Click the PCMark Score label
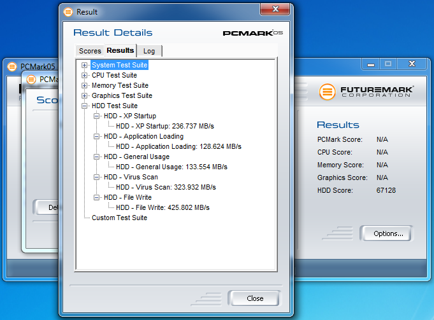 pyautogui.click(x=340, y=139)
